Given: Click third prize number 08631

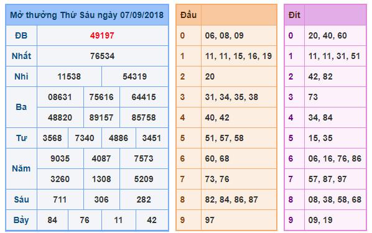Looking at the screenshot, I should (x=60, y=97).
